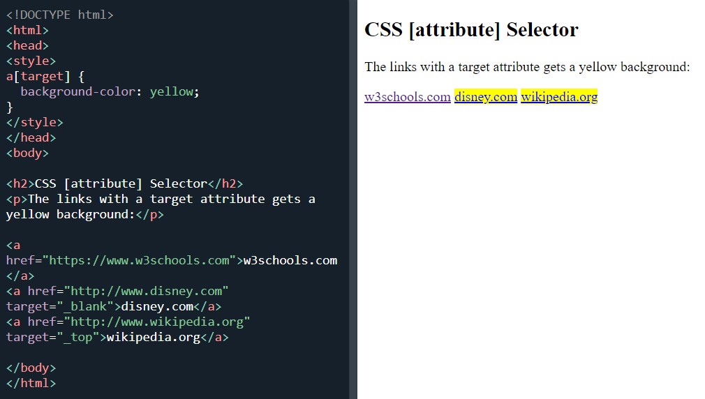Click the 'CSS [attribute] Selector' heading in preview

tap(471, 30)
